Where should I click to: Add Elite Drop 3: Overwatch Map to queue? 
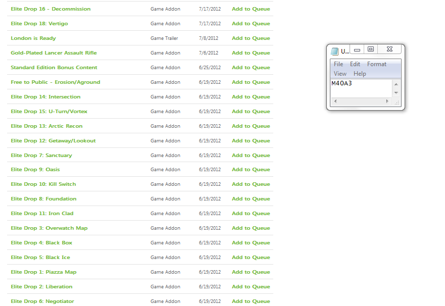251,228
